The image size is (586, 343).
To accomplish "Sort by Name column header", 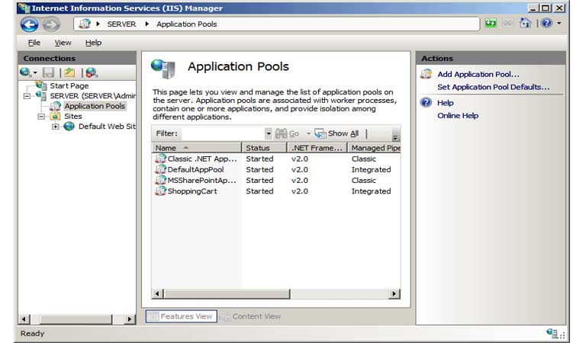I will point(197,148).
